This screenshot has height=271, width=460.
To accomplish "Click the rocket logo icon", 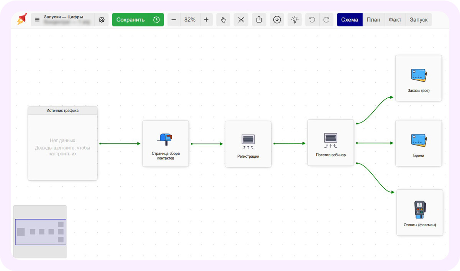I will tap(22, 20).
